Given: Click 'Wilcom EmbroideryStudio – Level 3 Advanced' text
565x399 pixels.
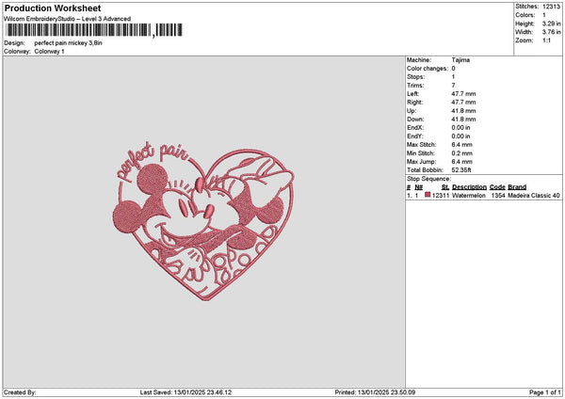Looking at the screenshot, I should (x=68, y=19).
